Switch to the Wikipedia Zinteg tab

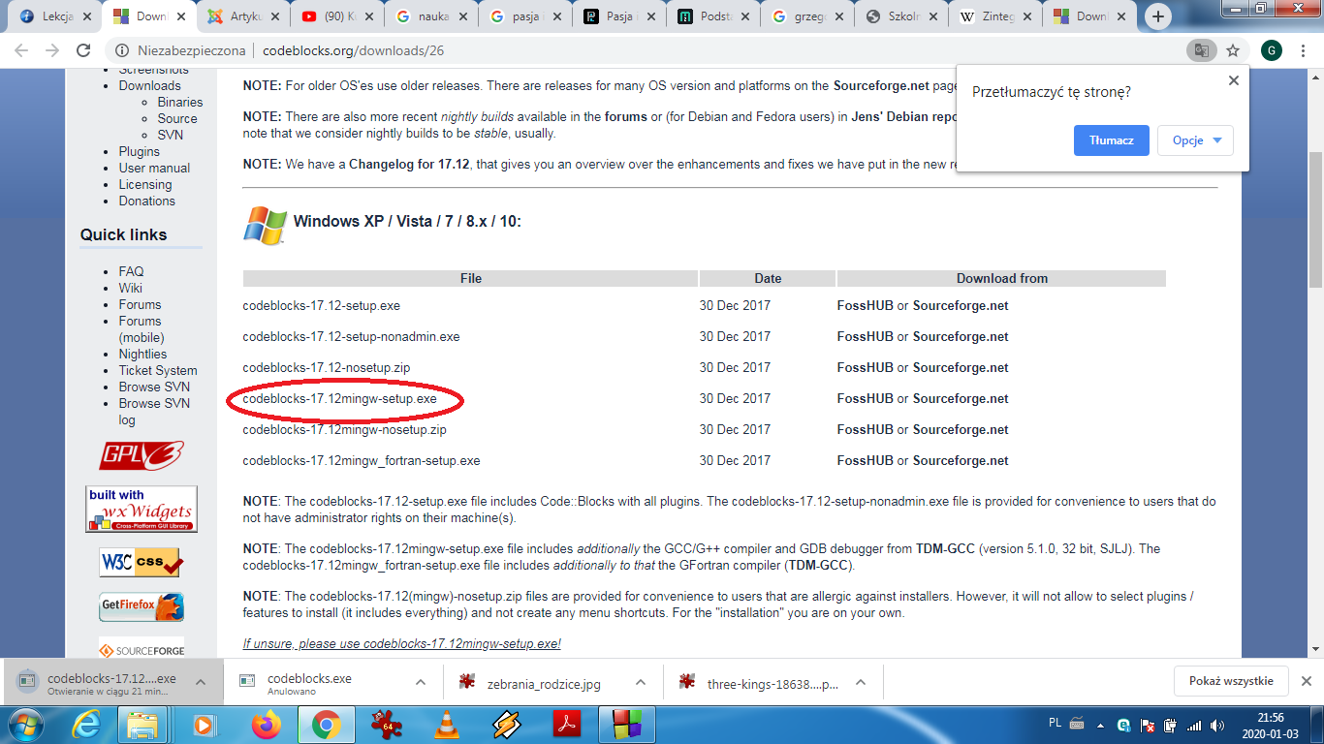[995, 16]
